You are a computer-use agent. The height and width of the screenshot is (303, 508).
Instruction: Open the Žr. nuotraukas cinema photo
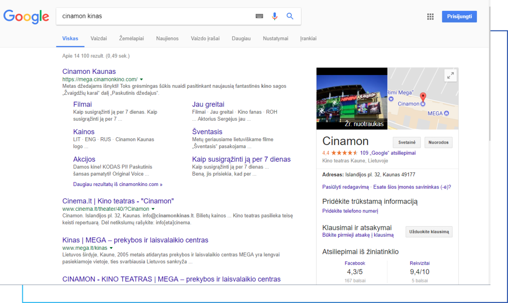point(352,98)
